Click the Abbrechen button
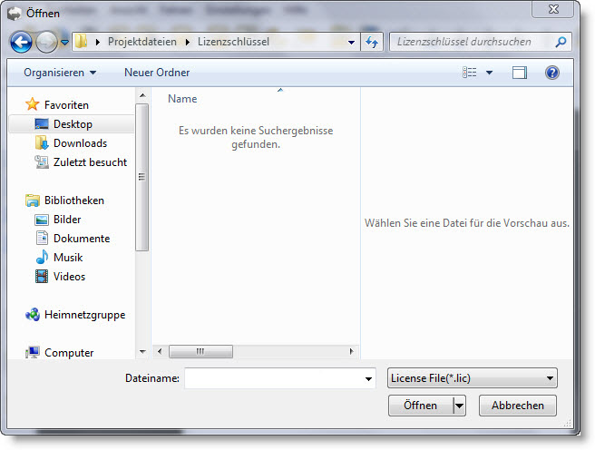 517,406
